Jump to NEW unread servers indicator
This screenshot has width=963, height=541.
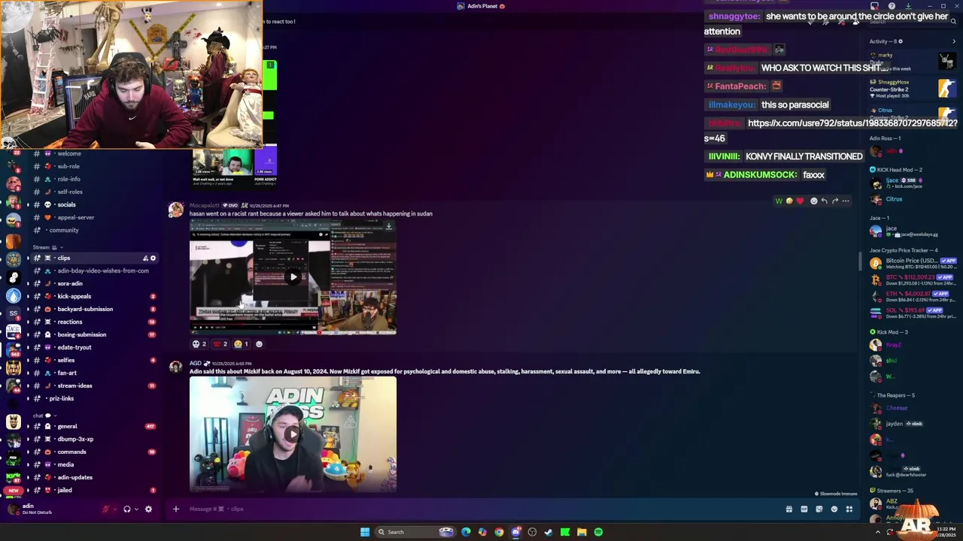click(13, 490)
